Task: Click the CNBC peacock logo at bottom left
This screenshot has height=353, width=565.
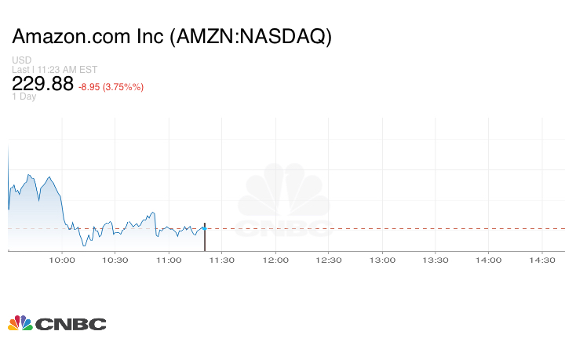Action: pos(56,323)
